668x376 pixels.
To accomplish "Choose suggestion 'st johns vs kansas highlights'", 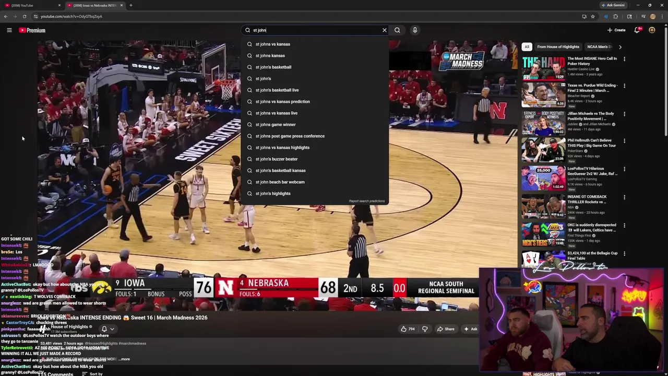I will tap(315, 147).
